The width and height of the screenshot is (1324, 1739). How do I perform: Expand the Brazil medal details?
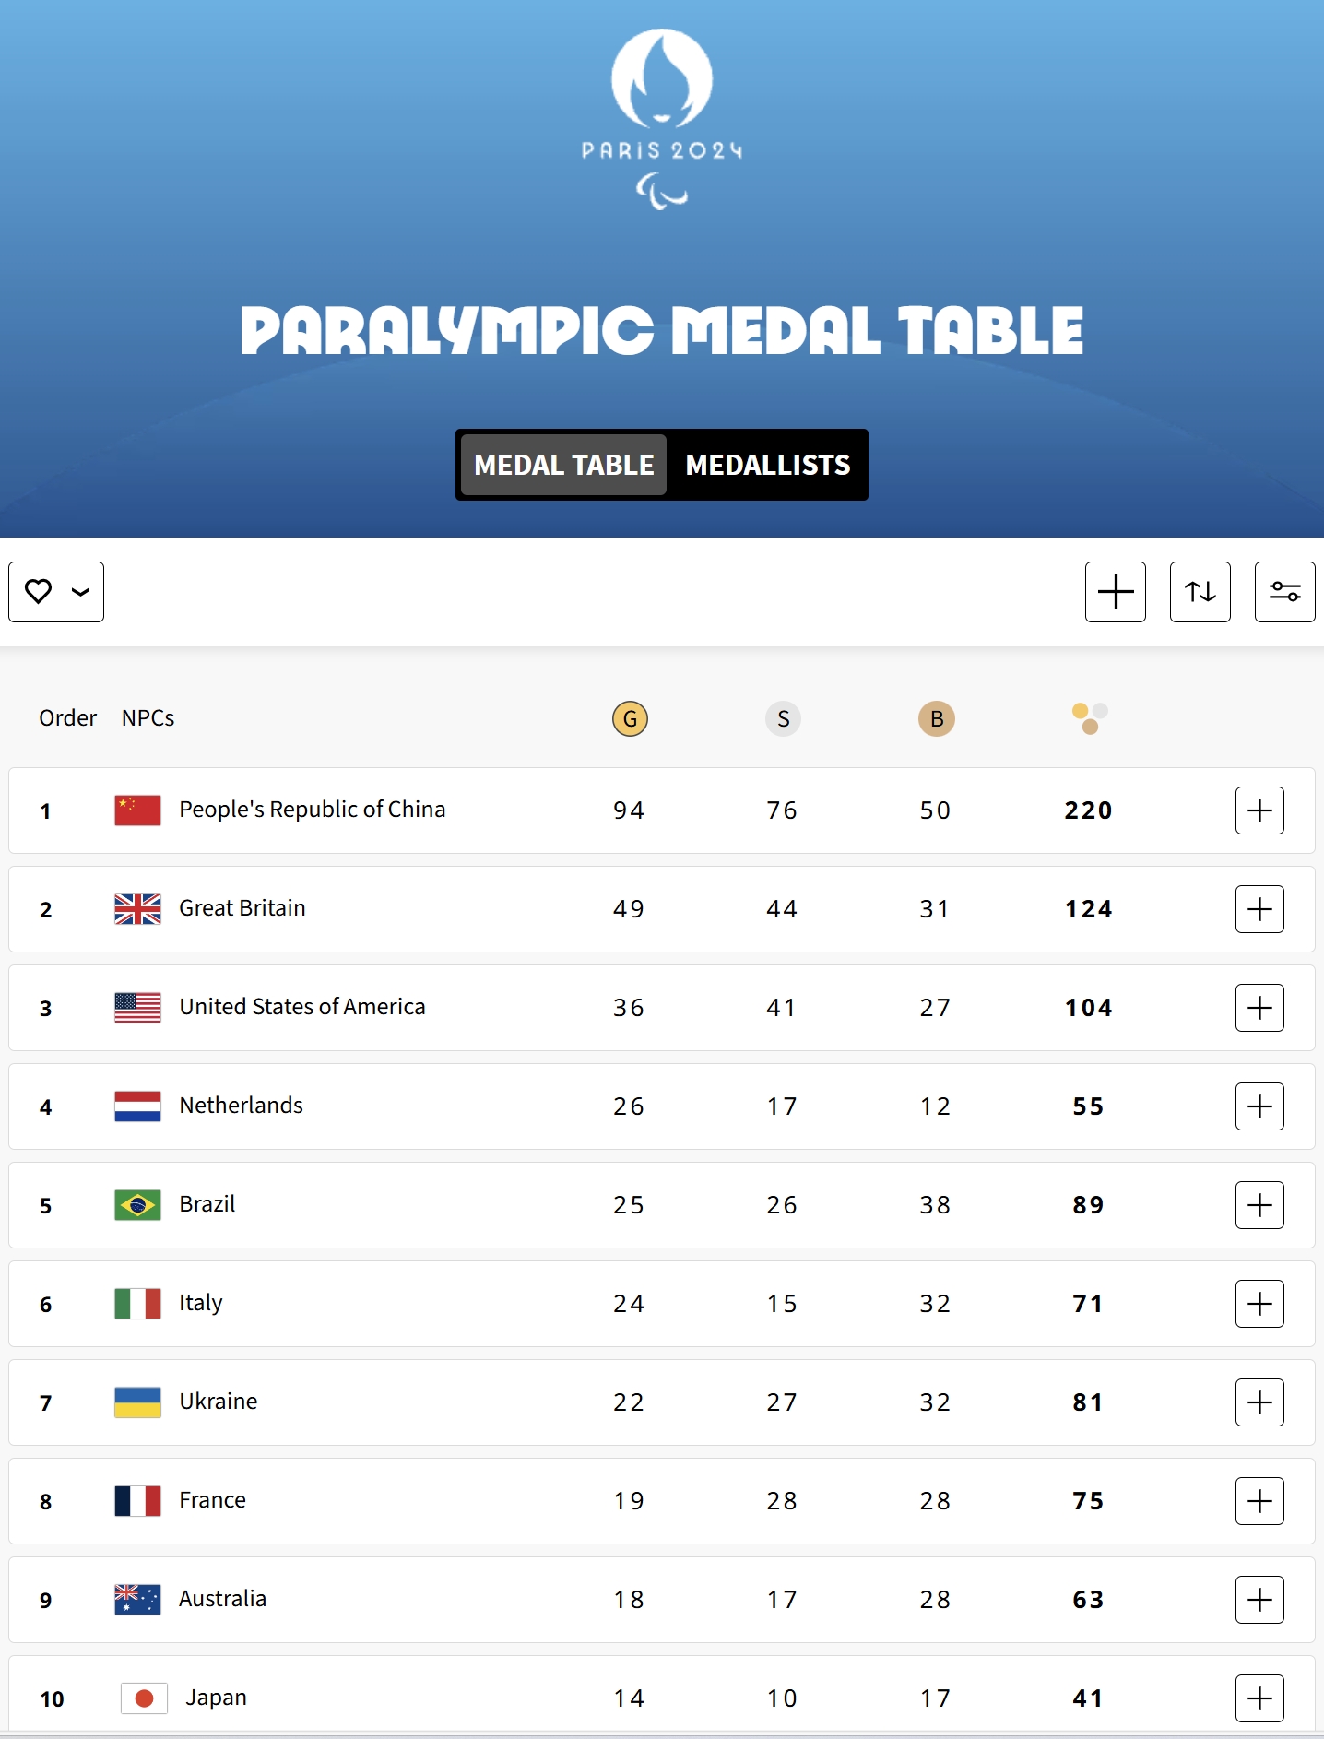pos(1259,1205)
